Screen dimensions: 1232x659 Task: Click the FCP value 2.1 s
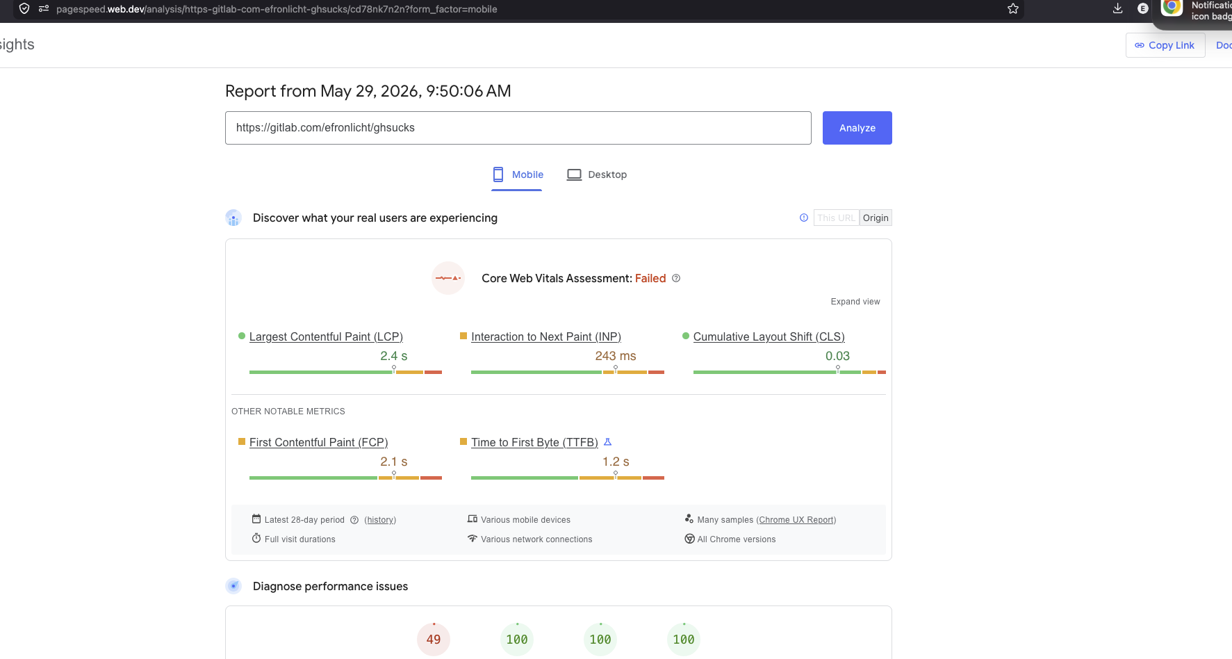[394, 462]
